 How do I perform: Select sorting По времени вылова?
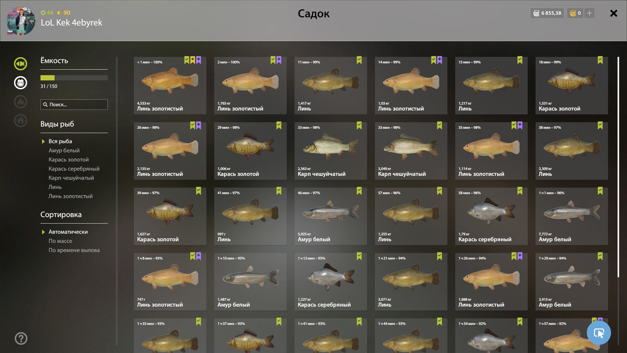(74, 250)
